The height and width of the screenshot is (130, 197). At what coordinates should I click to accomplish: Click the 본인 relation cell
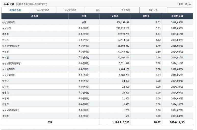[x=84, y=22]
